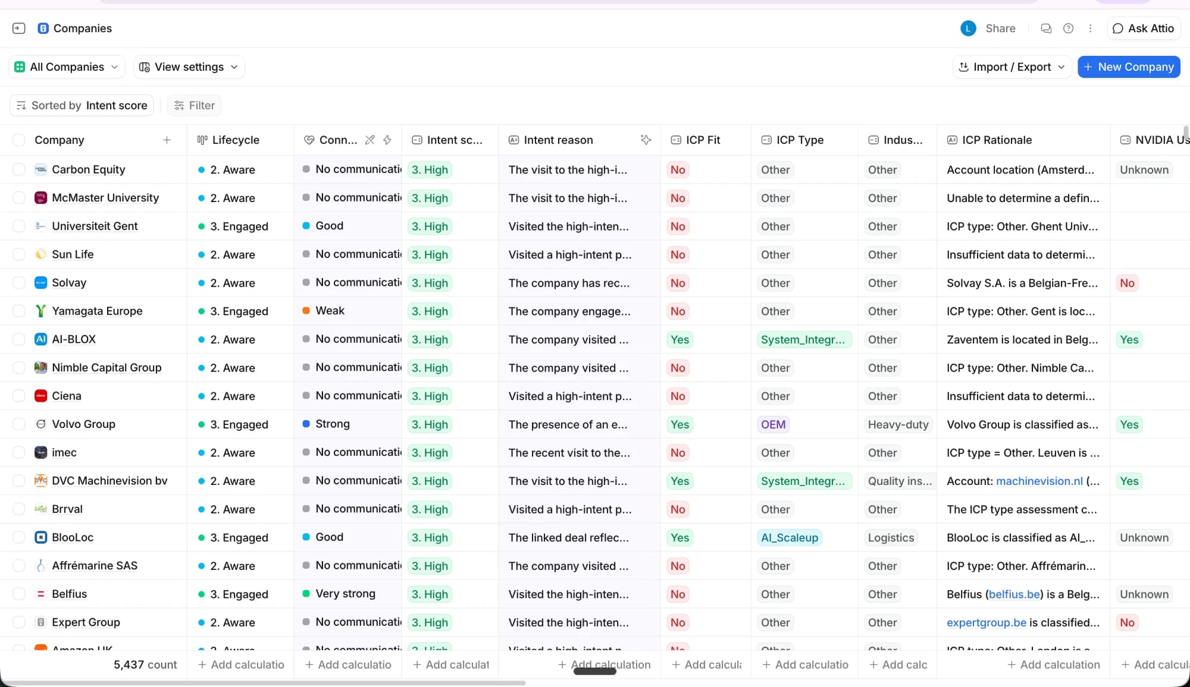Click the DVC Machinevision logo icon

pos(40,481)
